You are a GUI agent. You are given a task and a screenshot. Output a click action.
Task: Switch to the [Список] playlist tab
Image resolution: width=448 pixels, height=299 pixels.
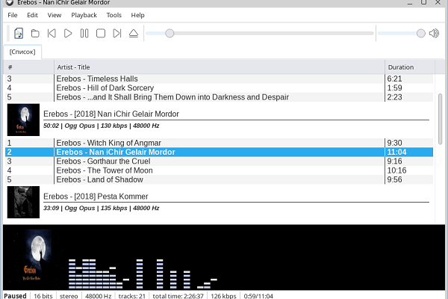coord(22,52)
